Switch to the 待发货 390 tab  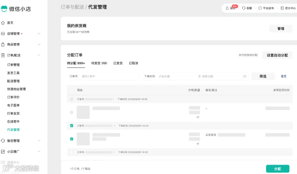coord(99,63)
